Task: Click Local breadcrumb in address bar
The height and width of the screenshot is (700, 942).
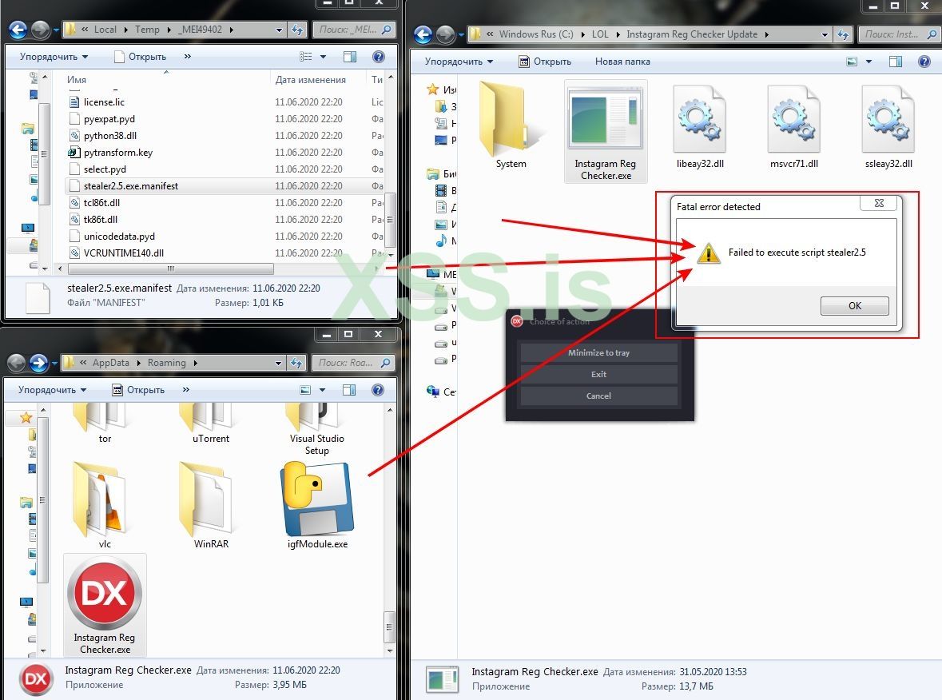Action: pos(105,30)
